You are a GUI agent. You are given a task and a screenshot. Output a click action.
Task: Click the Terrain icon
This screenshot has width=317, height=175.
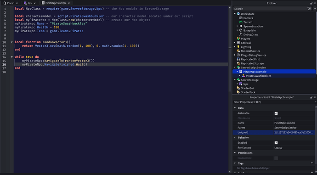(x=241, y=22)
